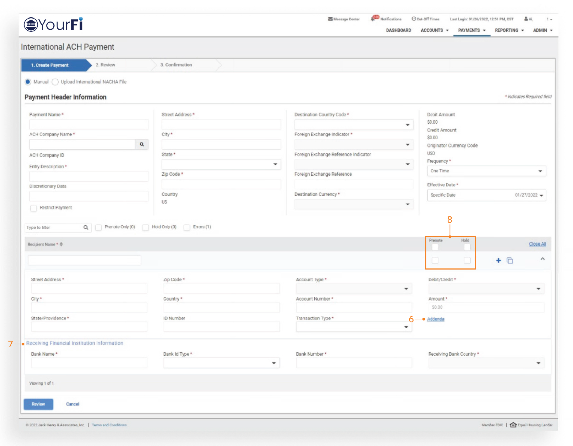Open the REPORTING menu
The height and width of the screenshot is (446, 573).
[509, 30]
